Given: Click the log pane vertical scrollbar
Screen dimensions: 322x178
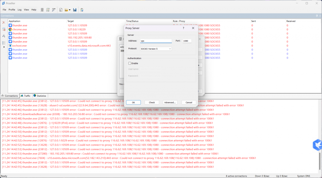Looking at the screenshot, I should [320, 161].
